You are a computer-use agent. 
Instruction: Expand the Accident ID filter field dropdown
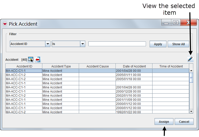pyautogui.click(x=48, y=44)
